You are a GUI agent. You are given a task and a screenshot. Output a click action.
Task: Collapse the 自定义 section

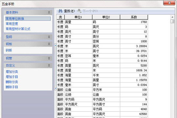(49, 65)
